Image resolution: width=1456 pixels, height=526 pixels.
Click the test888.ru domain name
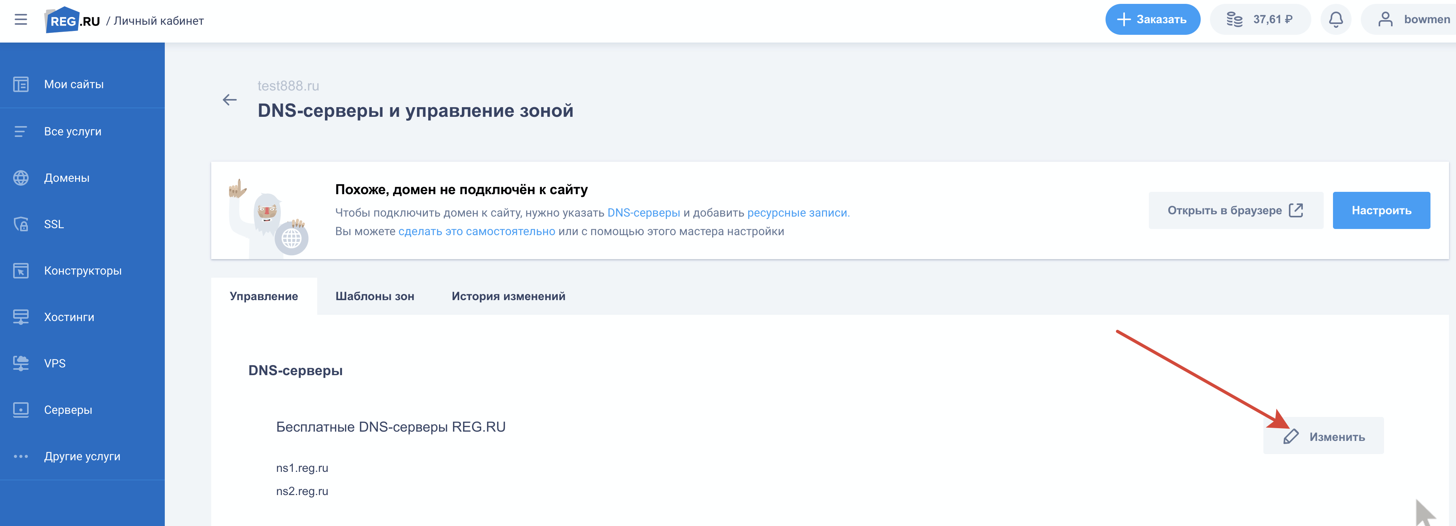click(288, 86)
